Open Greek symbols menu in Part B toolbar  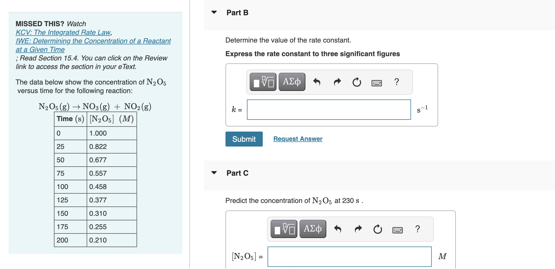[292, 82]
